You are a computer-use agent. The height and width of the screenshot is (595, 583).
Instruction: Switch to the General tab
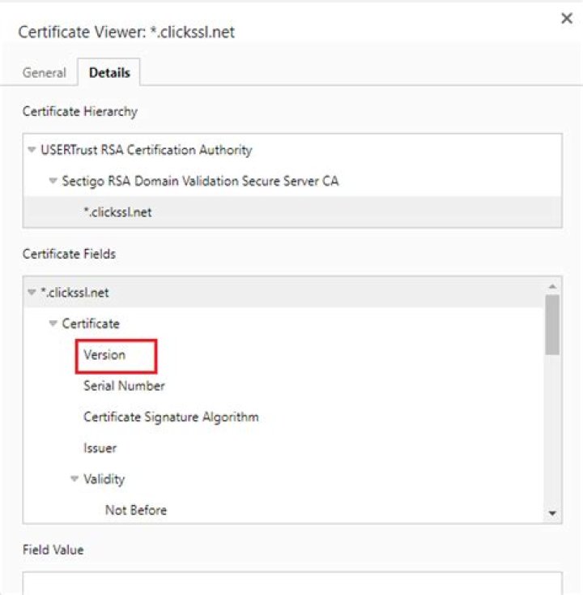45,72
